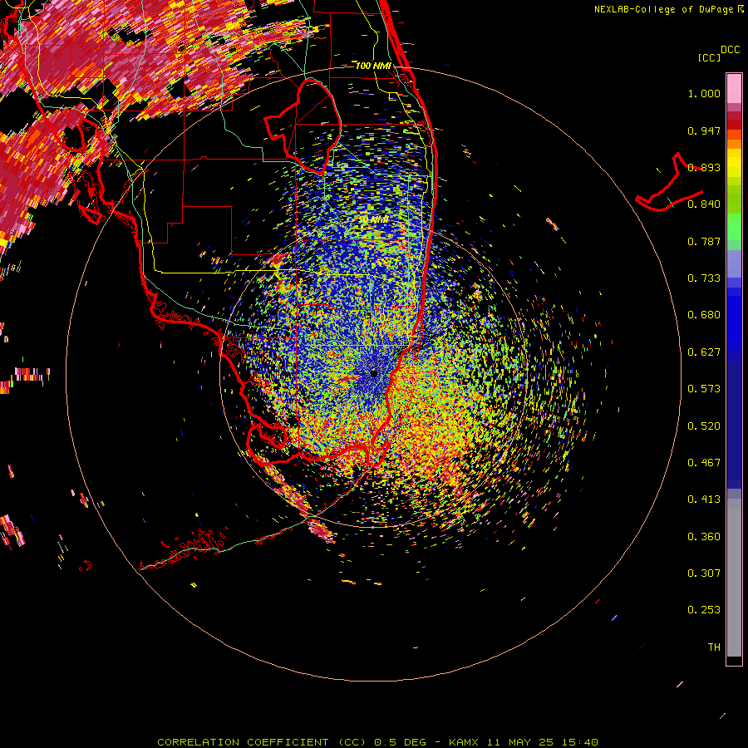Click the 11 MAY 25 date text
Image resolution: width=748 pixels, height=748 pixels.
(x=520, y=742)
